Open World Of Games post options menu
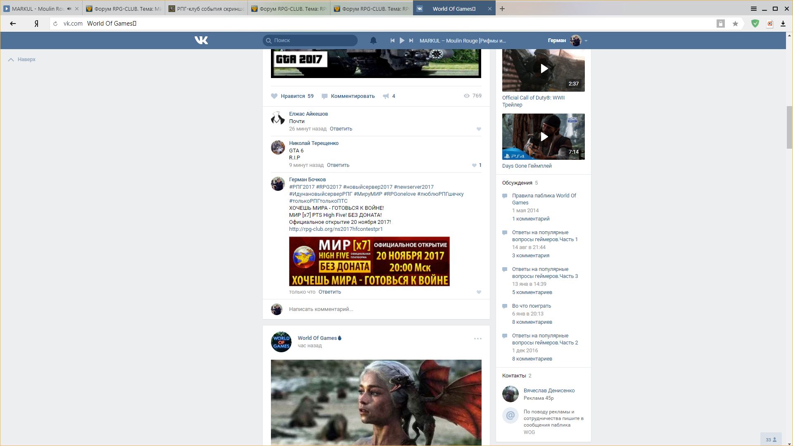 coord(477,339)
